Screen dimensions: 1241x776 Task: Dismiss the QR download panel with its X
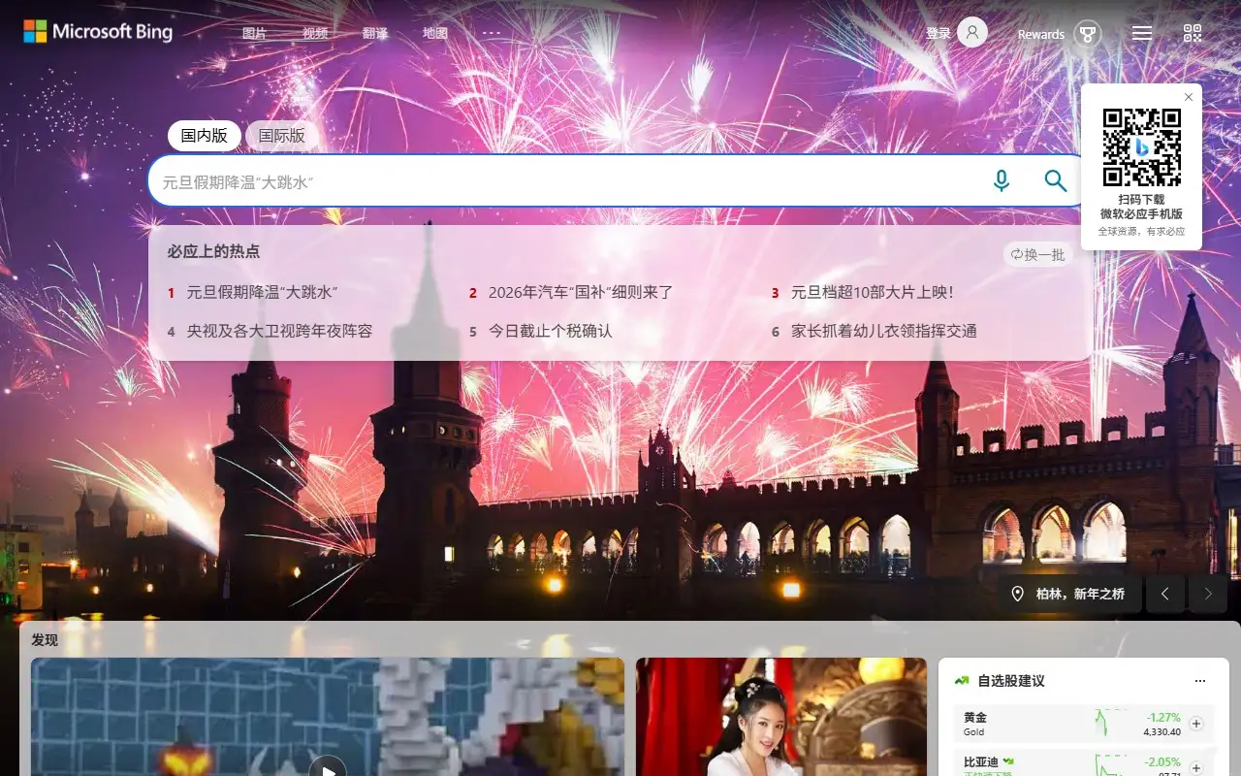[1189, 97]
